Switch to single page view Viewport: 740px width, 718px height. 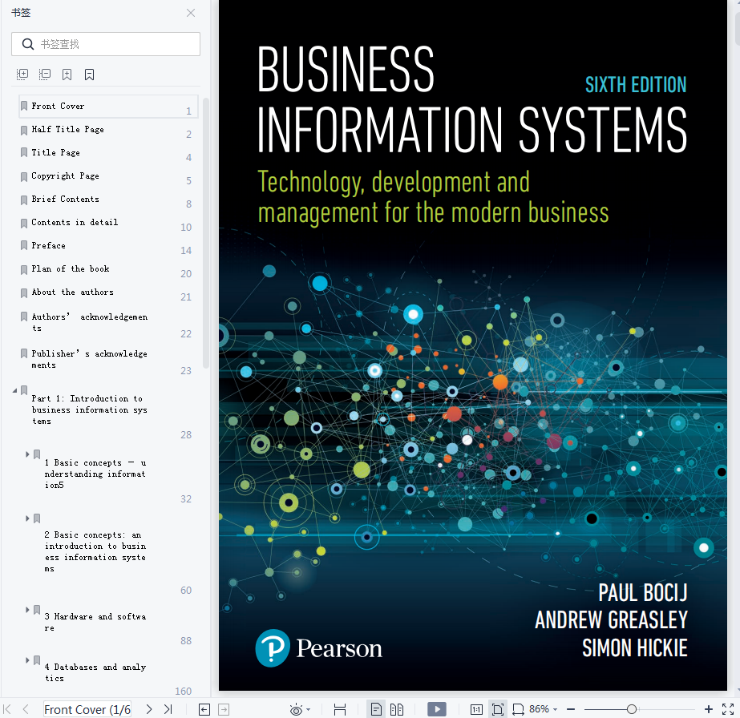376,709
